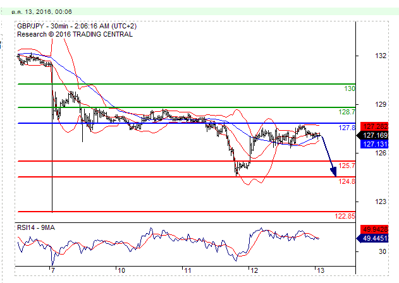The width and height of the screenshot is (399, 283).
Task: Click date axis marker 13
Action: click(x=321, y=270)
